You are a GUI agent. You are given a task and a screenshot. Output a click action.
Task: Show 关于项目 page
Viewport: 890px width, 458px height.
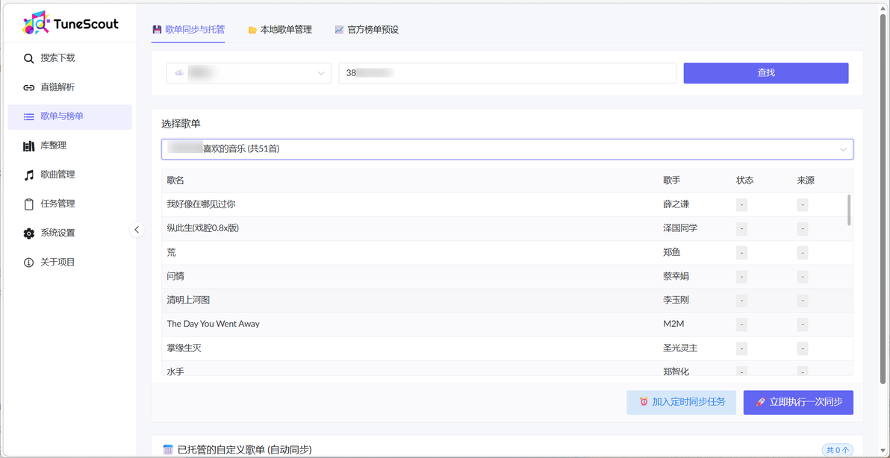click(x=70, y=263)
